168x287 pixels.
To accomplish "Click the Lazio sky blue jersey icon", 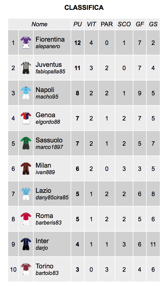I will [26, 194].
